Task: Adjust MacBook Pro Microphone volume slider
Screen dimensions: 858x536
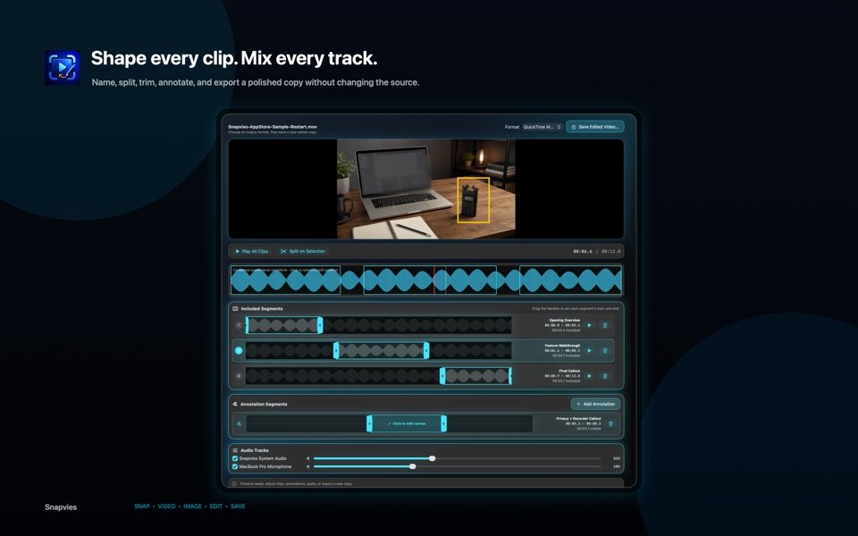Action: (x=457, y=466)
